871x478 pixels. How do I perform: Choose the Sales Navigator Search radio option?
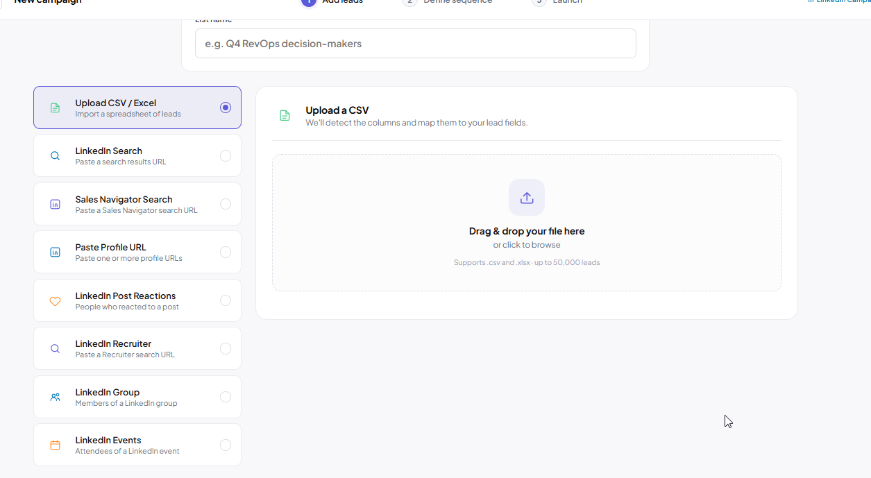click(226, 204)
